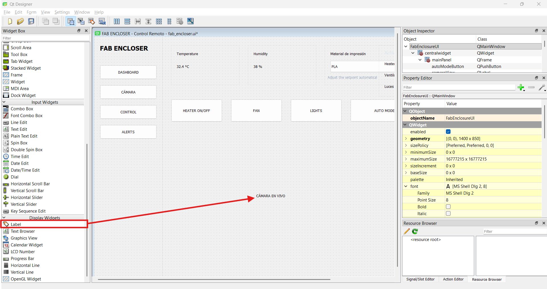Screen dimensions: 547x289
Task: Collapse the Input Widgets category
Action: coord(4,102)
